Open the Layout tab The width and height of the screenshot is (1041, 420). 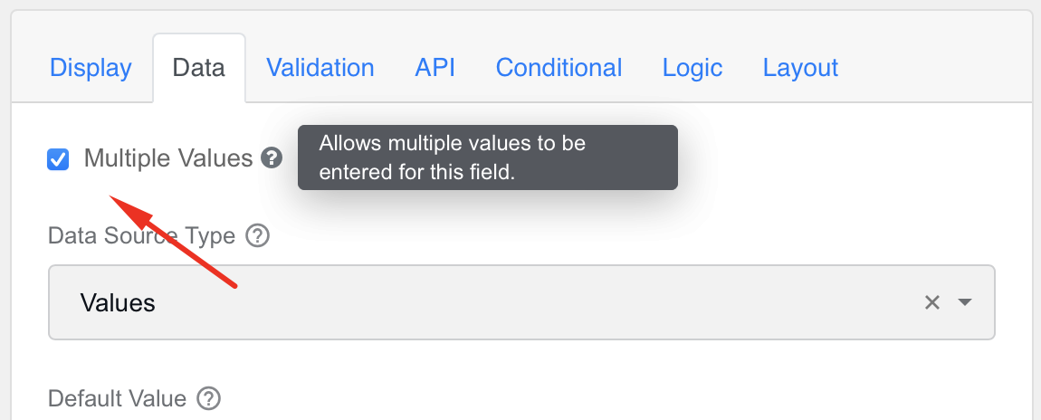tap(800, 68)
